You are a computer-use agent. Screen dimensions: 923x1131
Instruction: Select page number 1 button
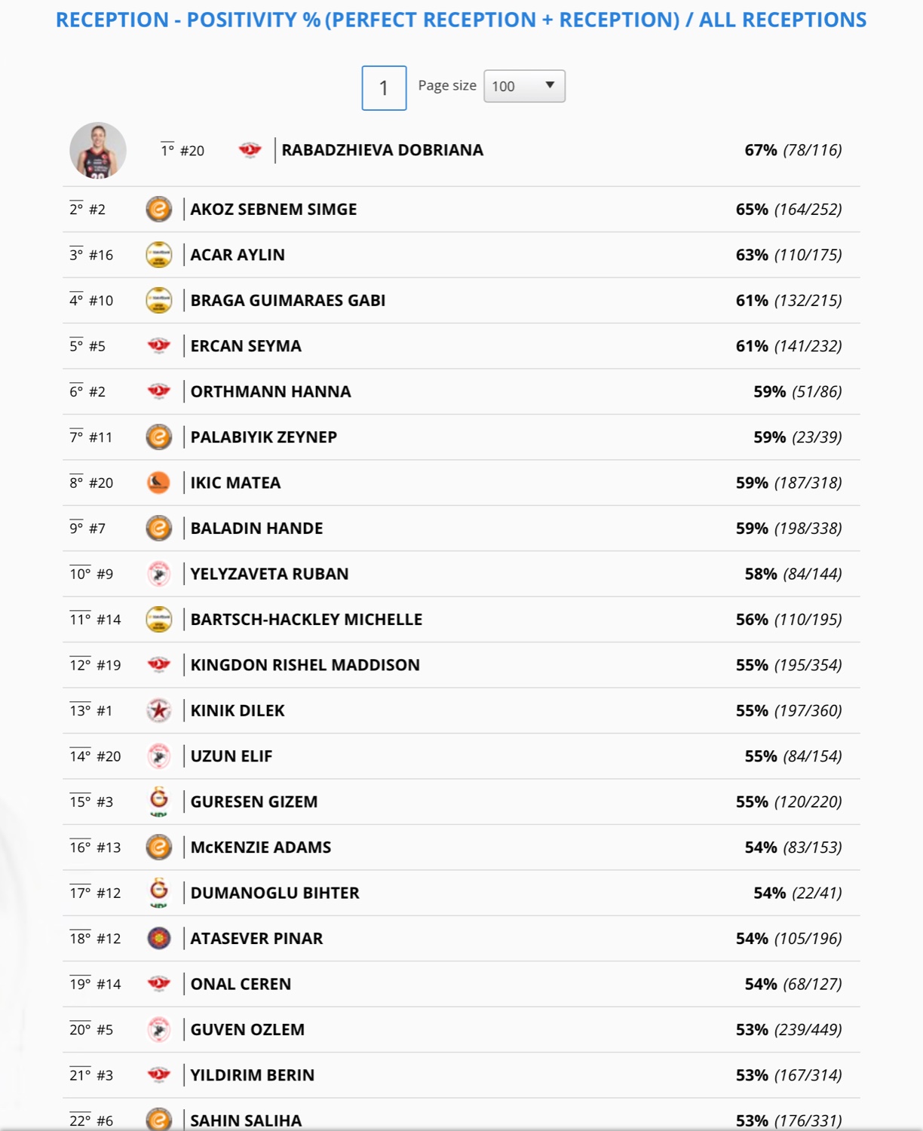pos(384,88)
